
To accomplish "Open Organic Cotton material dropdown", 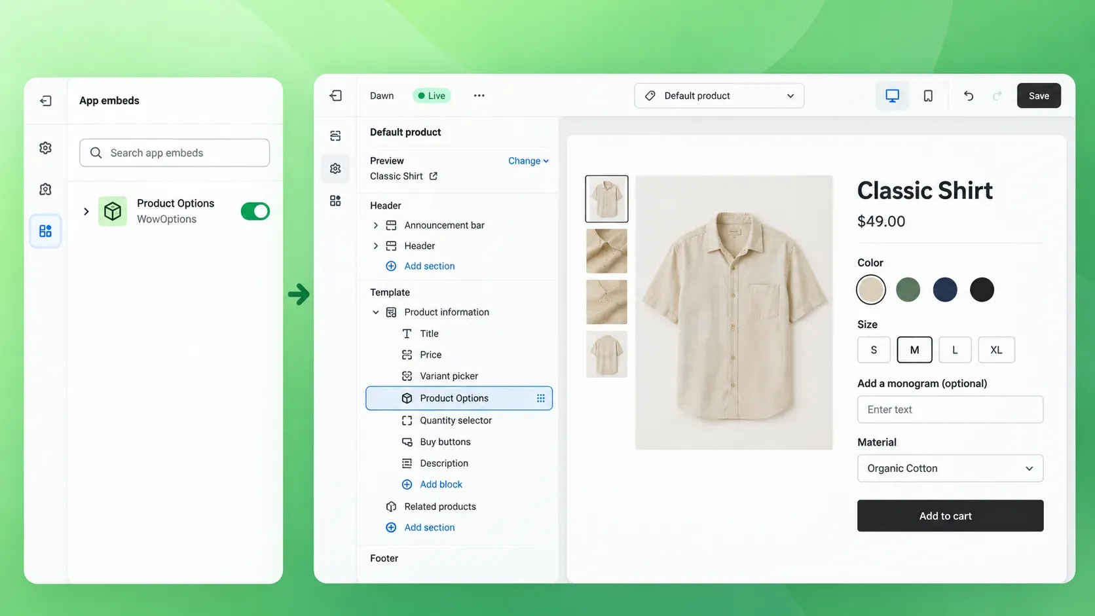I will (950, 468).
